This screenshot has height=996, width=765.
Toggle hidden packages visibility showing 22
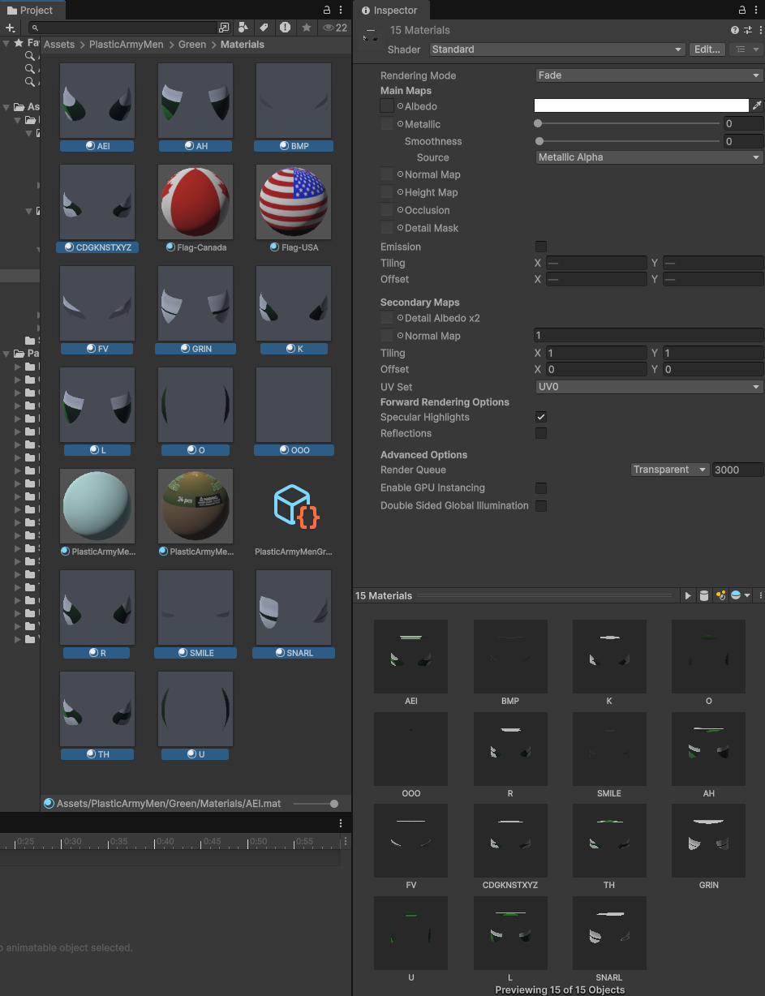(335, 28)
